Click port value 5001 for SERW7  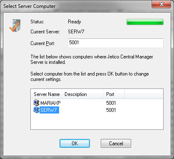111,110
